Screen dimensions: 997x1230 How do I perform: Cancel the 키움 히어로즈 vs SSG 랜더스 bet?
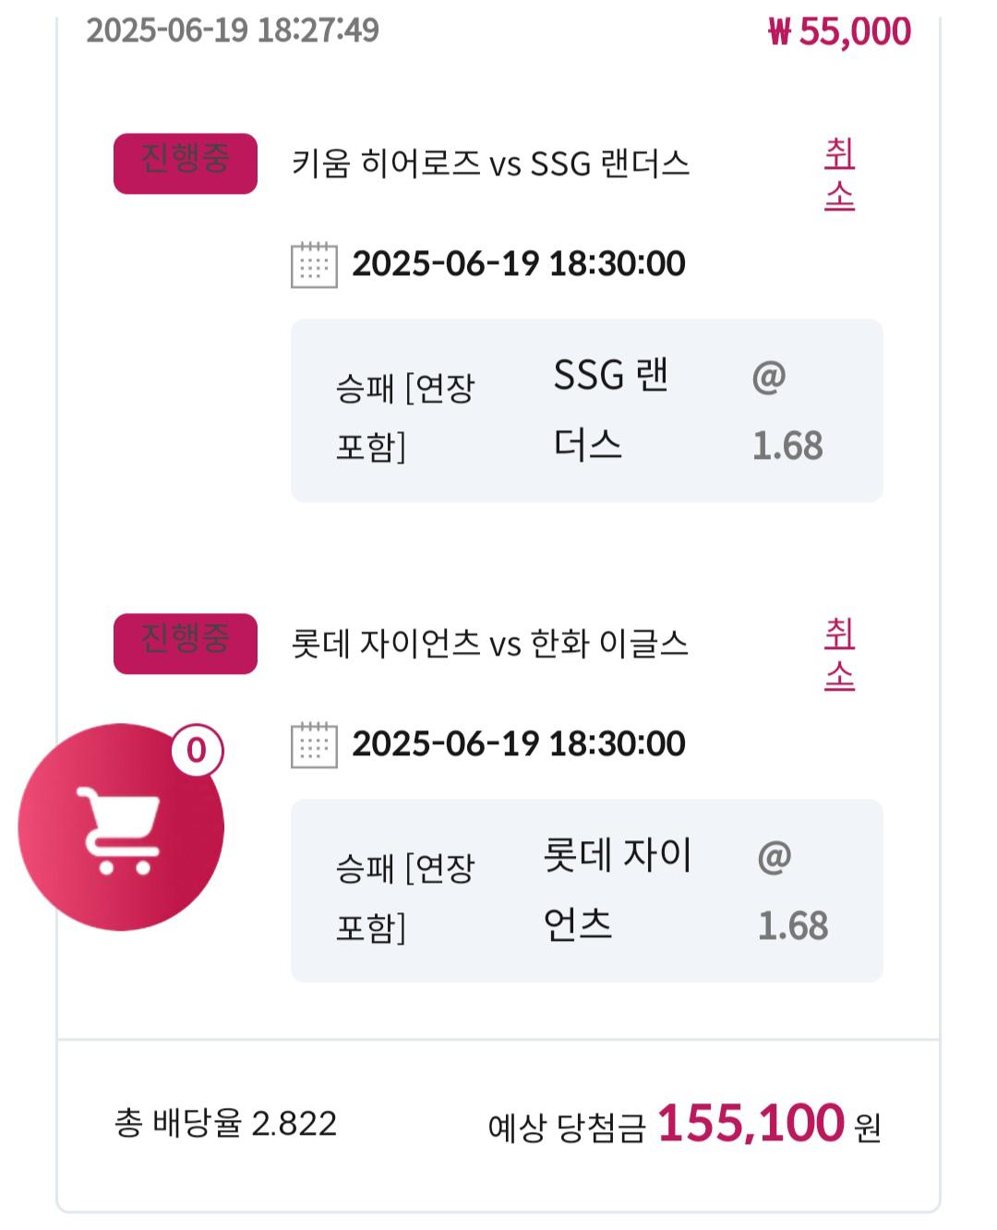[839, 174]
